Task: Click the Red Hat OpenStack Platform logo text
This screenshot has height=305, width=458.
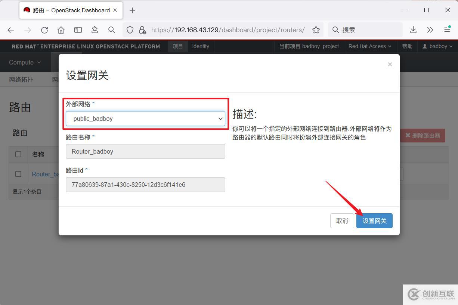Action: click(86, 46)
